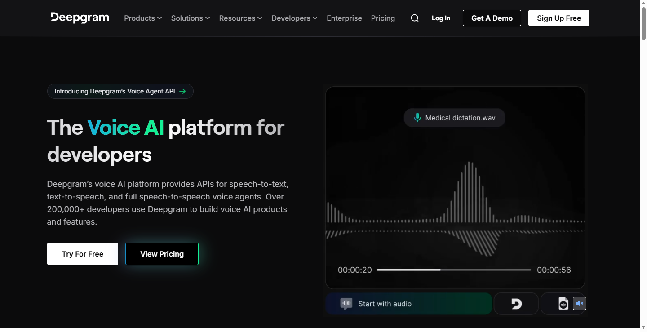The height and width of the screenshot is (332, 647).
Task: Click the Sign Up Free button
Action: click(559, 18)
